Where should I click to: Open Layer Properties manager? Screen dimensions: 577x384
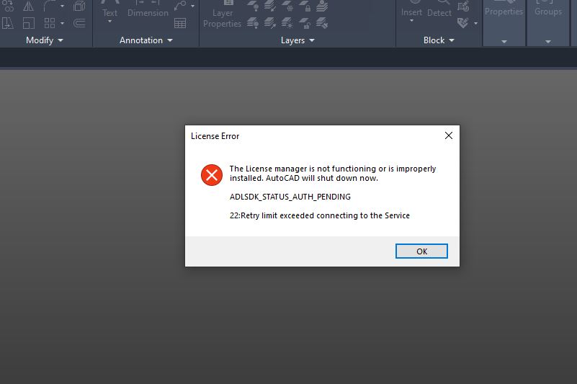point(222,14)
